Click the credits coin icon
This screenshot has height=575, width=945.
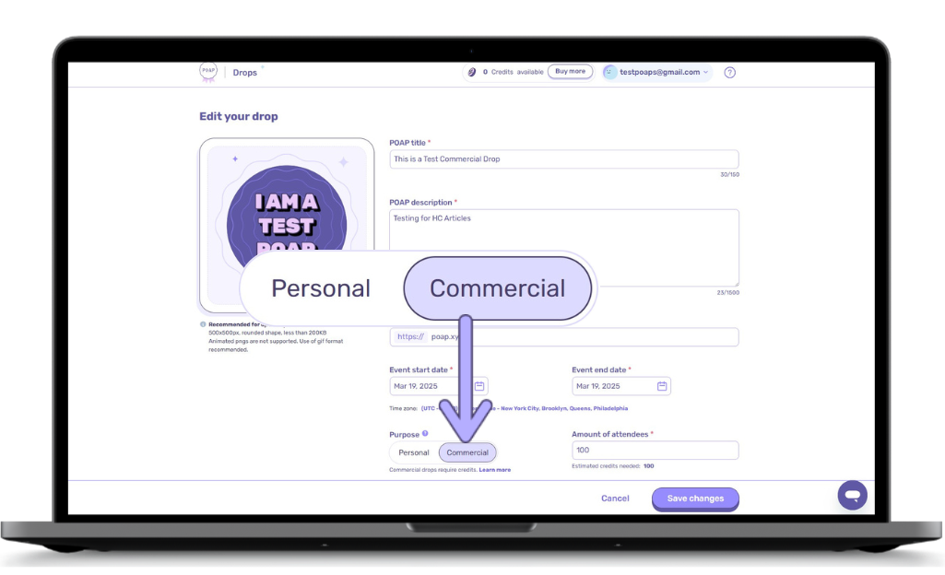coord(472,72)
